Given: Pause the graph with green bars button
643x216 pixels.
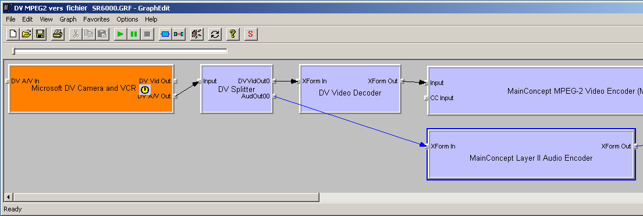Looking at the screenshot, I should click(133, 34).
